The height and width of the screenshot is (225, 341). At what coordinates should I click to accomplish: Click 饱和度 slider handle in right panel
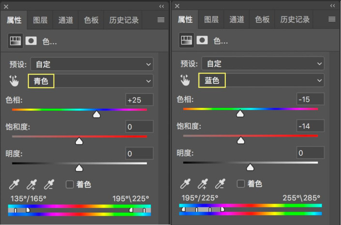241,140
